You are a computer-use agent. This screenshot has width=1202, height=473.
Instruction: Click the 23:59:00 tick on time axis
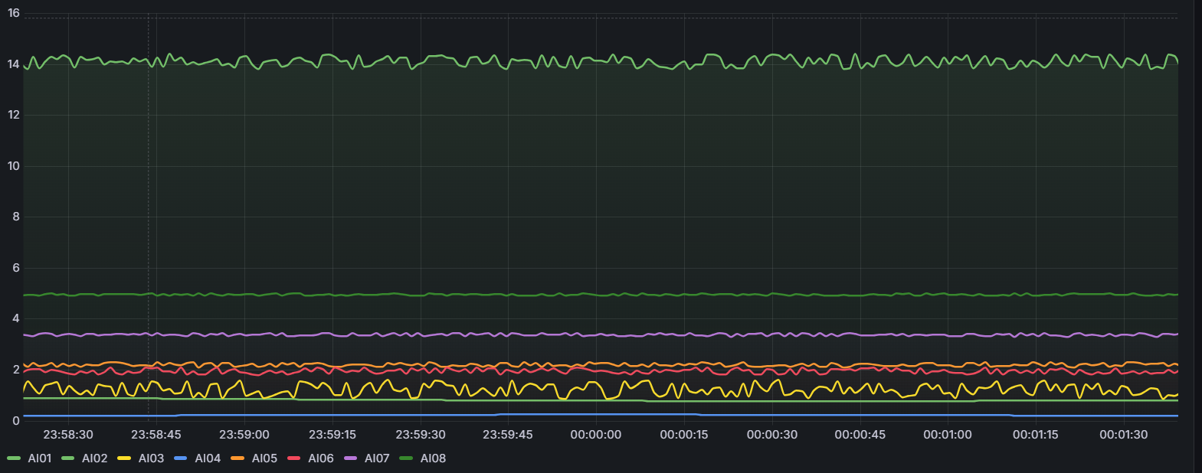click(244, 435)
